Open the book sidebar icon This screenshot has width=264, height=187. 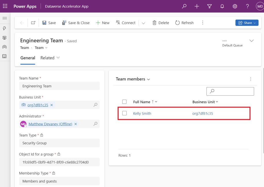coord(5,56)
